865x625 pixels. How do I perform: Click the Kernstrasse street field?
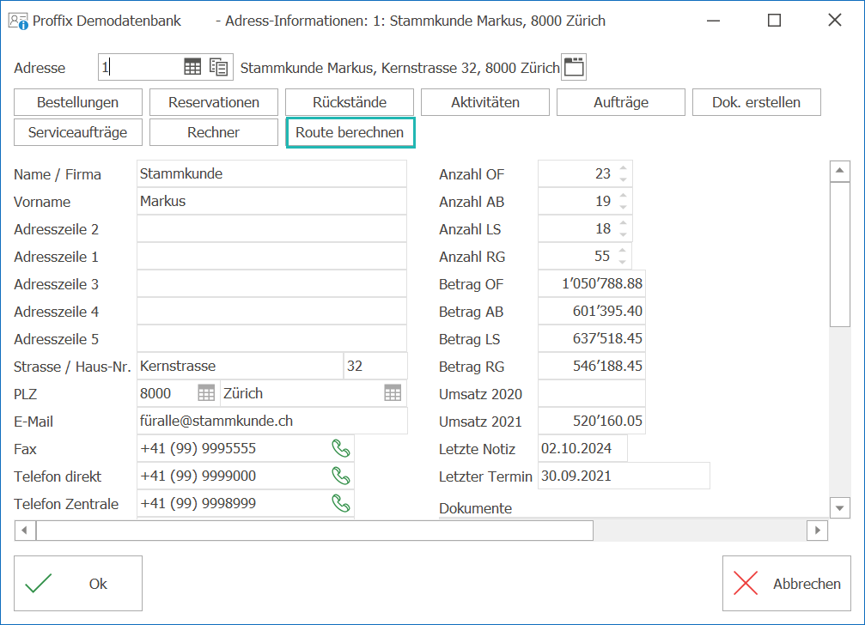(x=240, y=366)
